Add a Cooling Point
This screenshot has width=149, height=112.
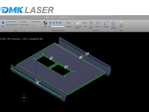35,22
